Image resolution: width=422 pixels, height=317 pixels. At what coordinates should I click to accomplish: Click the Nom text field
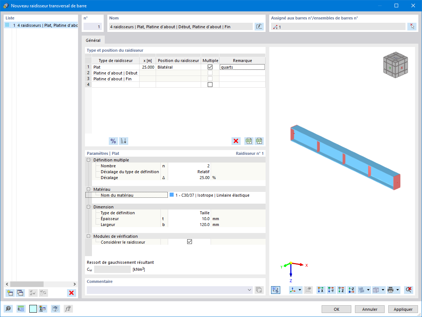[181, 27]
